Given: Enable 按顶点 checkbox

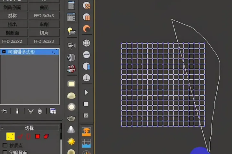Looking at the screenshot, I should coord(5,146).
